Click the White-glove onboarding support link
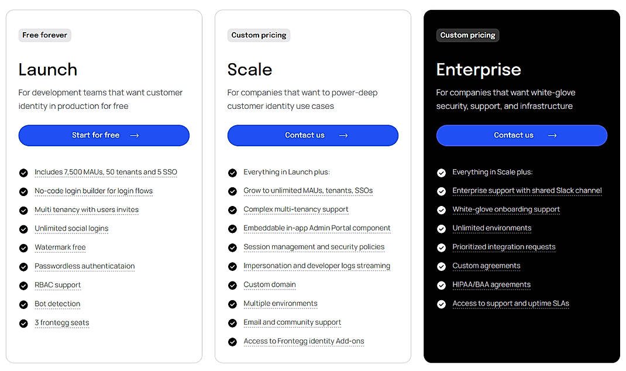The image size is (626, 371). [505, 209]
